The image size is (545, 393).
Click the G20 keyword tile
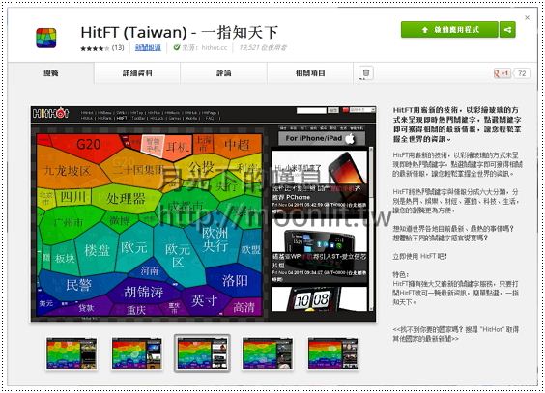coord(88,144)
